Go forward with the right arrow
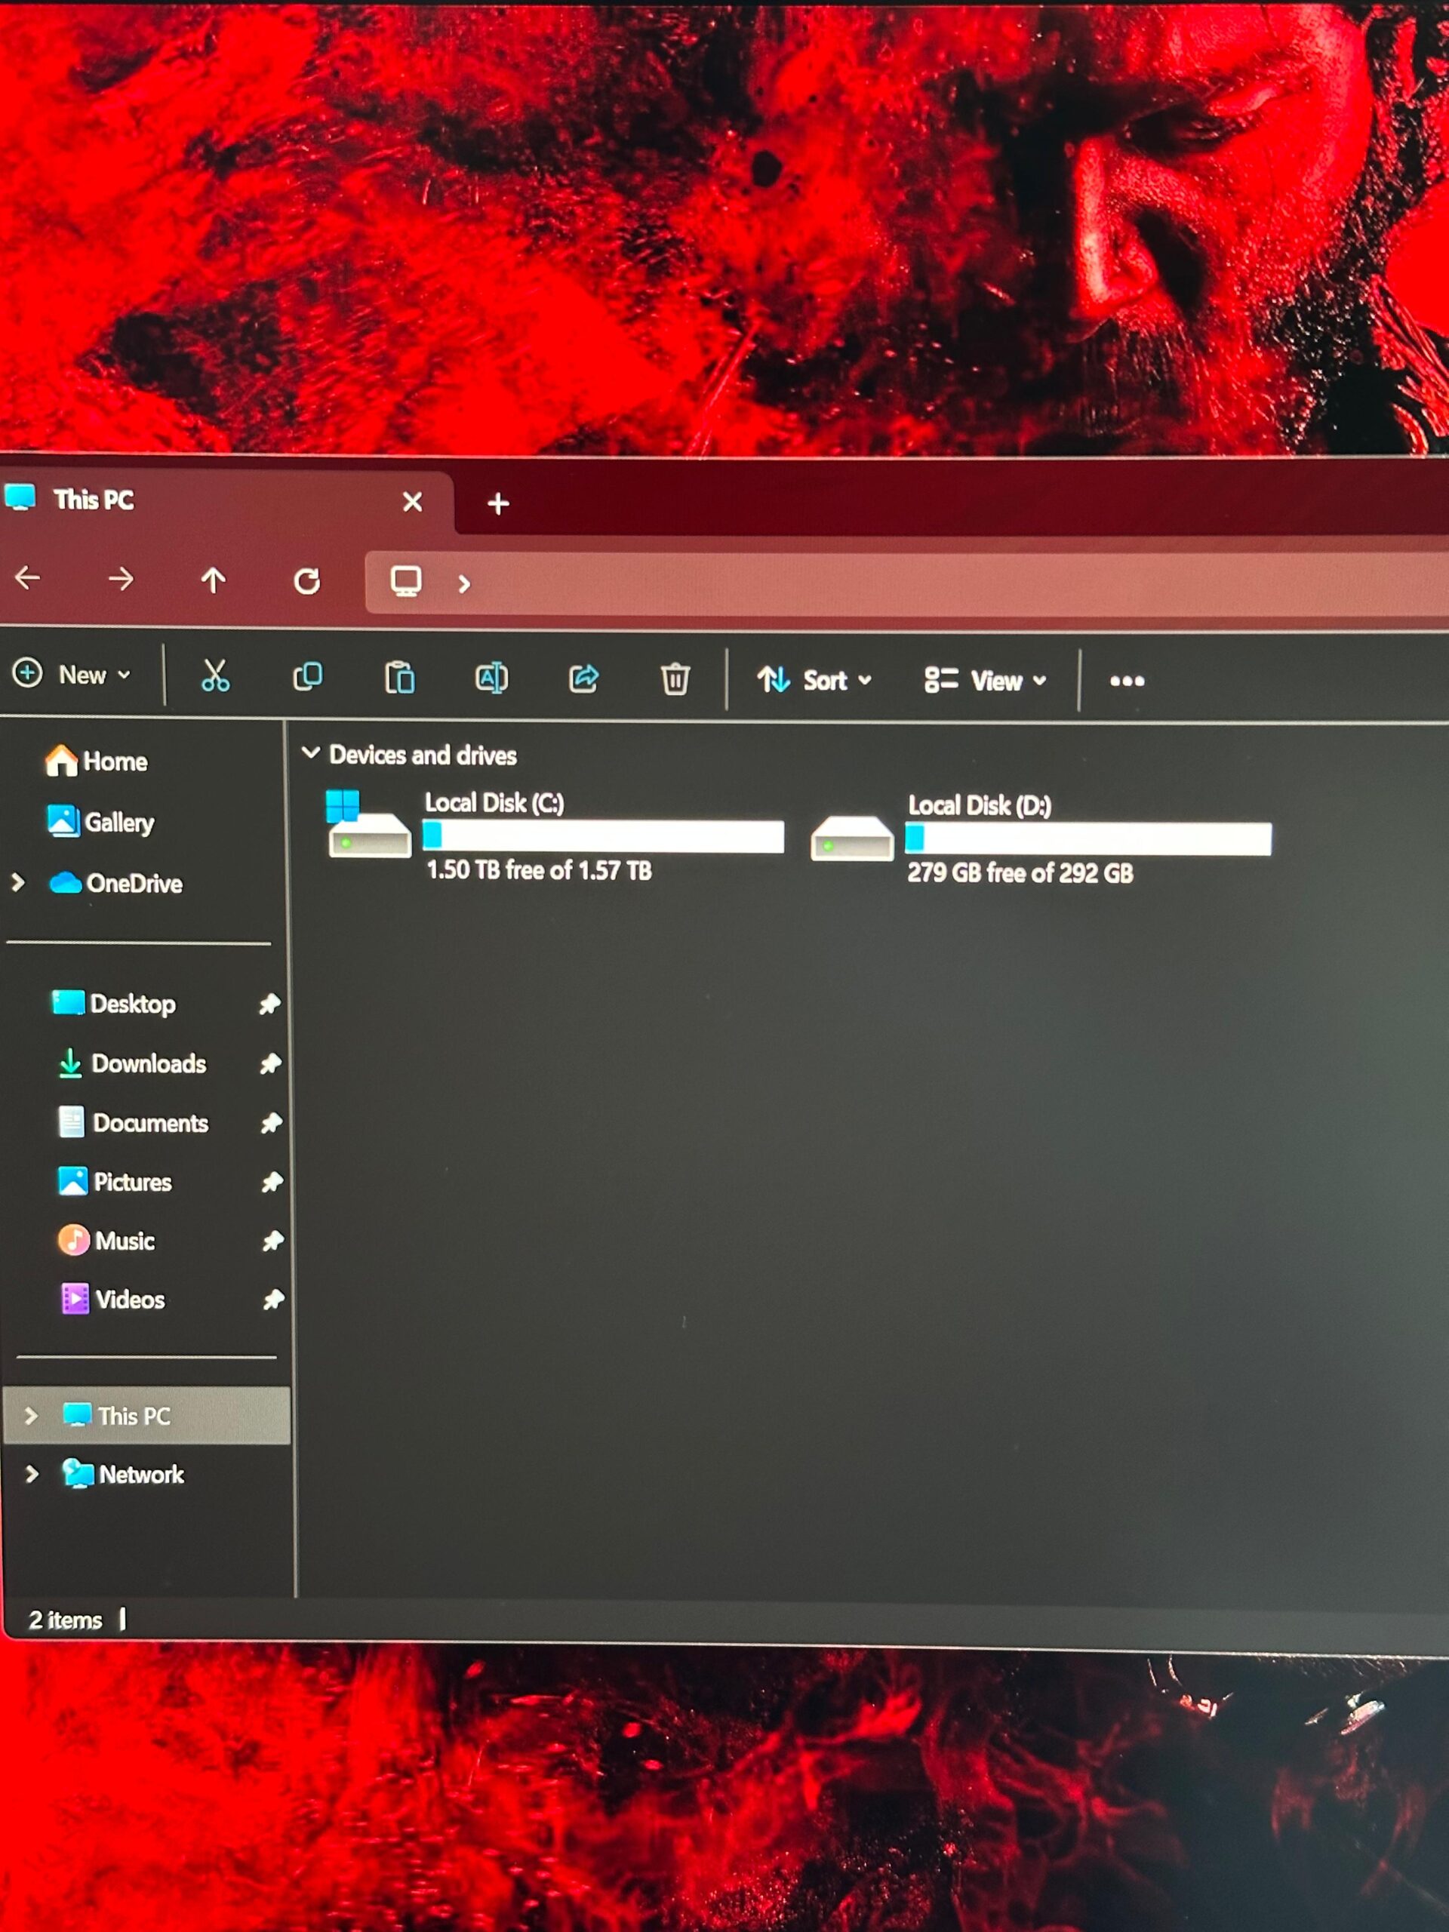The height and width of the screenshot is (1932, 1449). (x=121, y=578)
